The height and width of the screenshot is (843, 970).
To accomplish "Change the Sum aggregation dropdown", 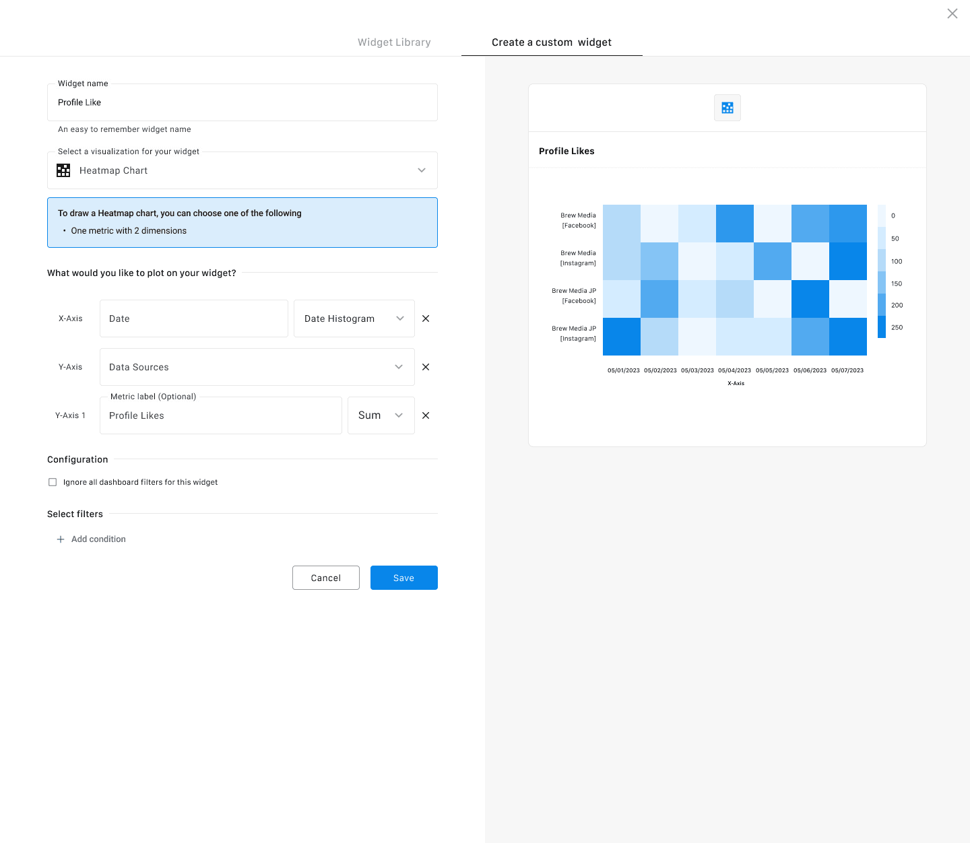I will click(x=381, y=415).
